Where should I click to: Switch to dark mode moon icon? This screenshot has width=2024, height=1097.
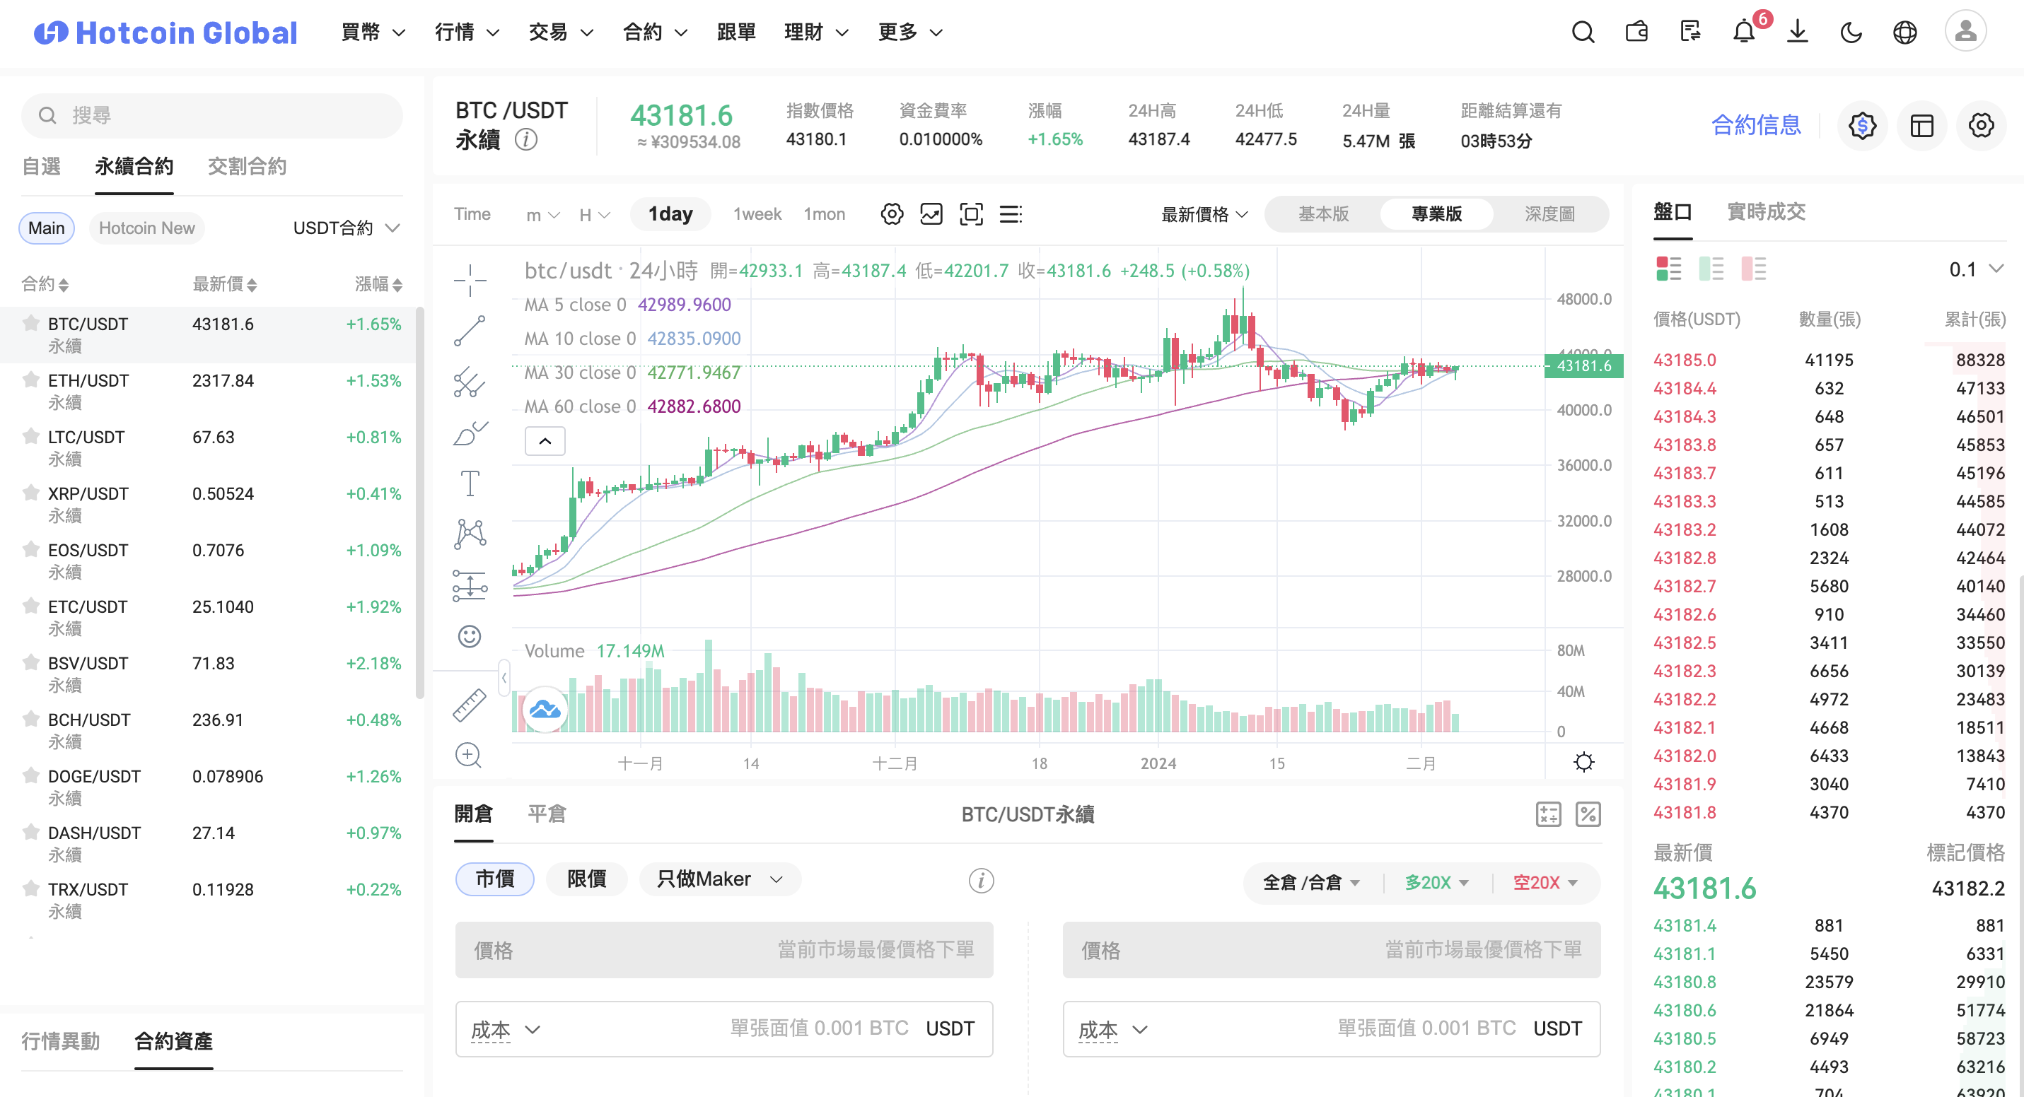click(x=1851, y=33)
